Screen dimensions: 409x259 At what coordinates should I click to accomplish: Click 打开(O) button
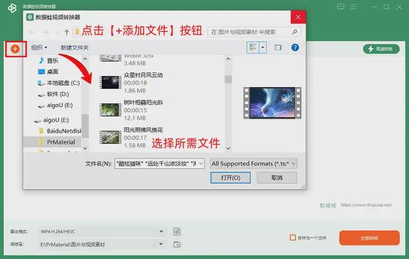(231, 178)
